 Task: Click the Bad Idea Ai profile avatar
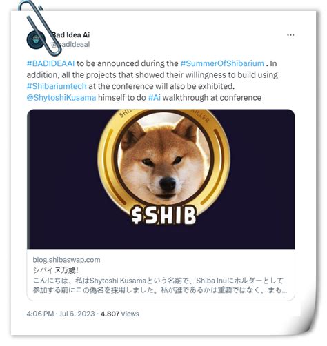click(x=36, y=39)
